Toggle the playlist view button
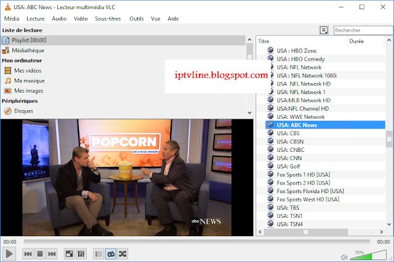The height and width of the screenshot is (262, 394). click(x=98, y=254)
